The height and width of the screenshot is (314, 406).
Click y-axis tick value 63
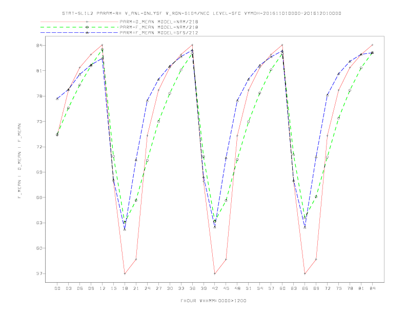click(x=39, y=223)
